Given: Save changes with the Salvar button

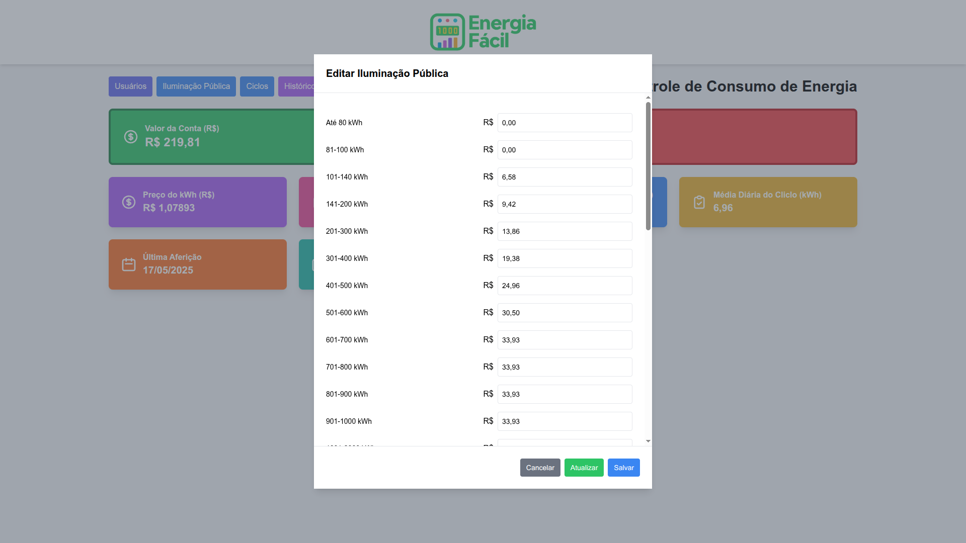Looking at the screenshot, I should coord(623,468).
